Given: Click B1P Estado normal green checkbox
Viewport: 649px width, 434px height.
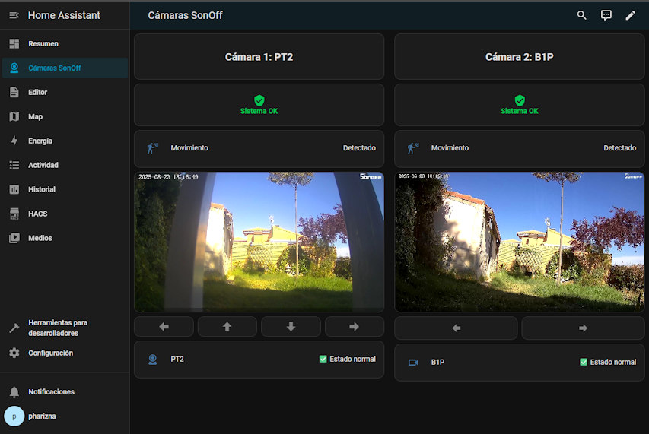Looking at the screenshot, I should [584, 362].
